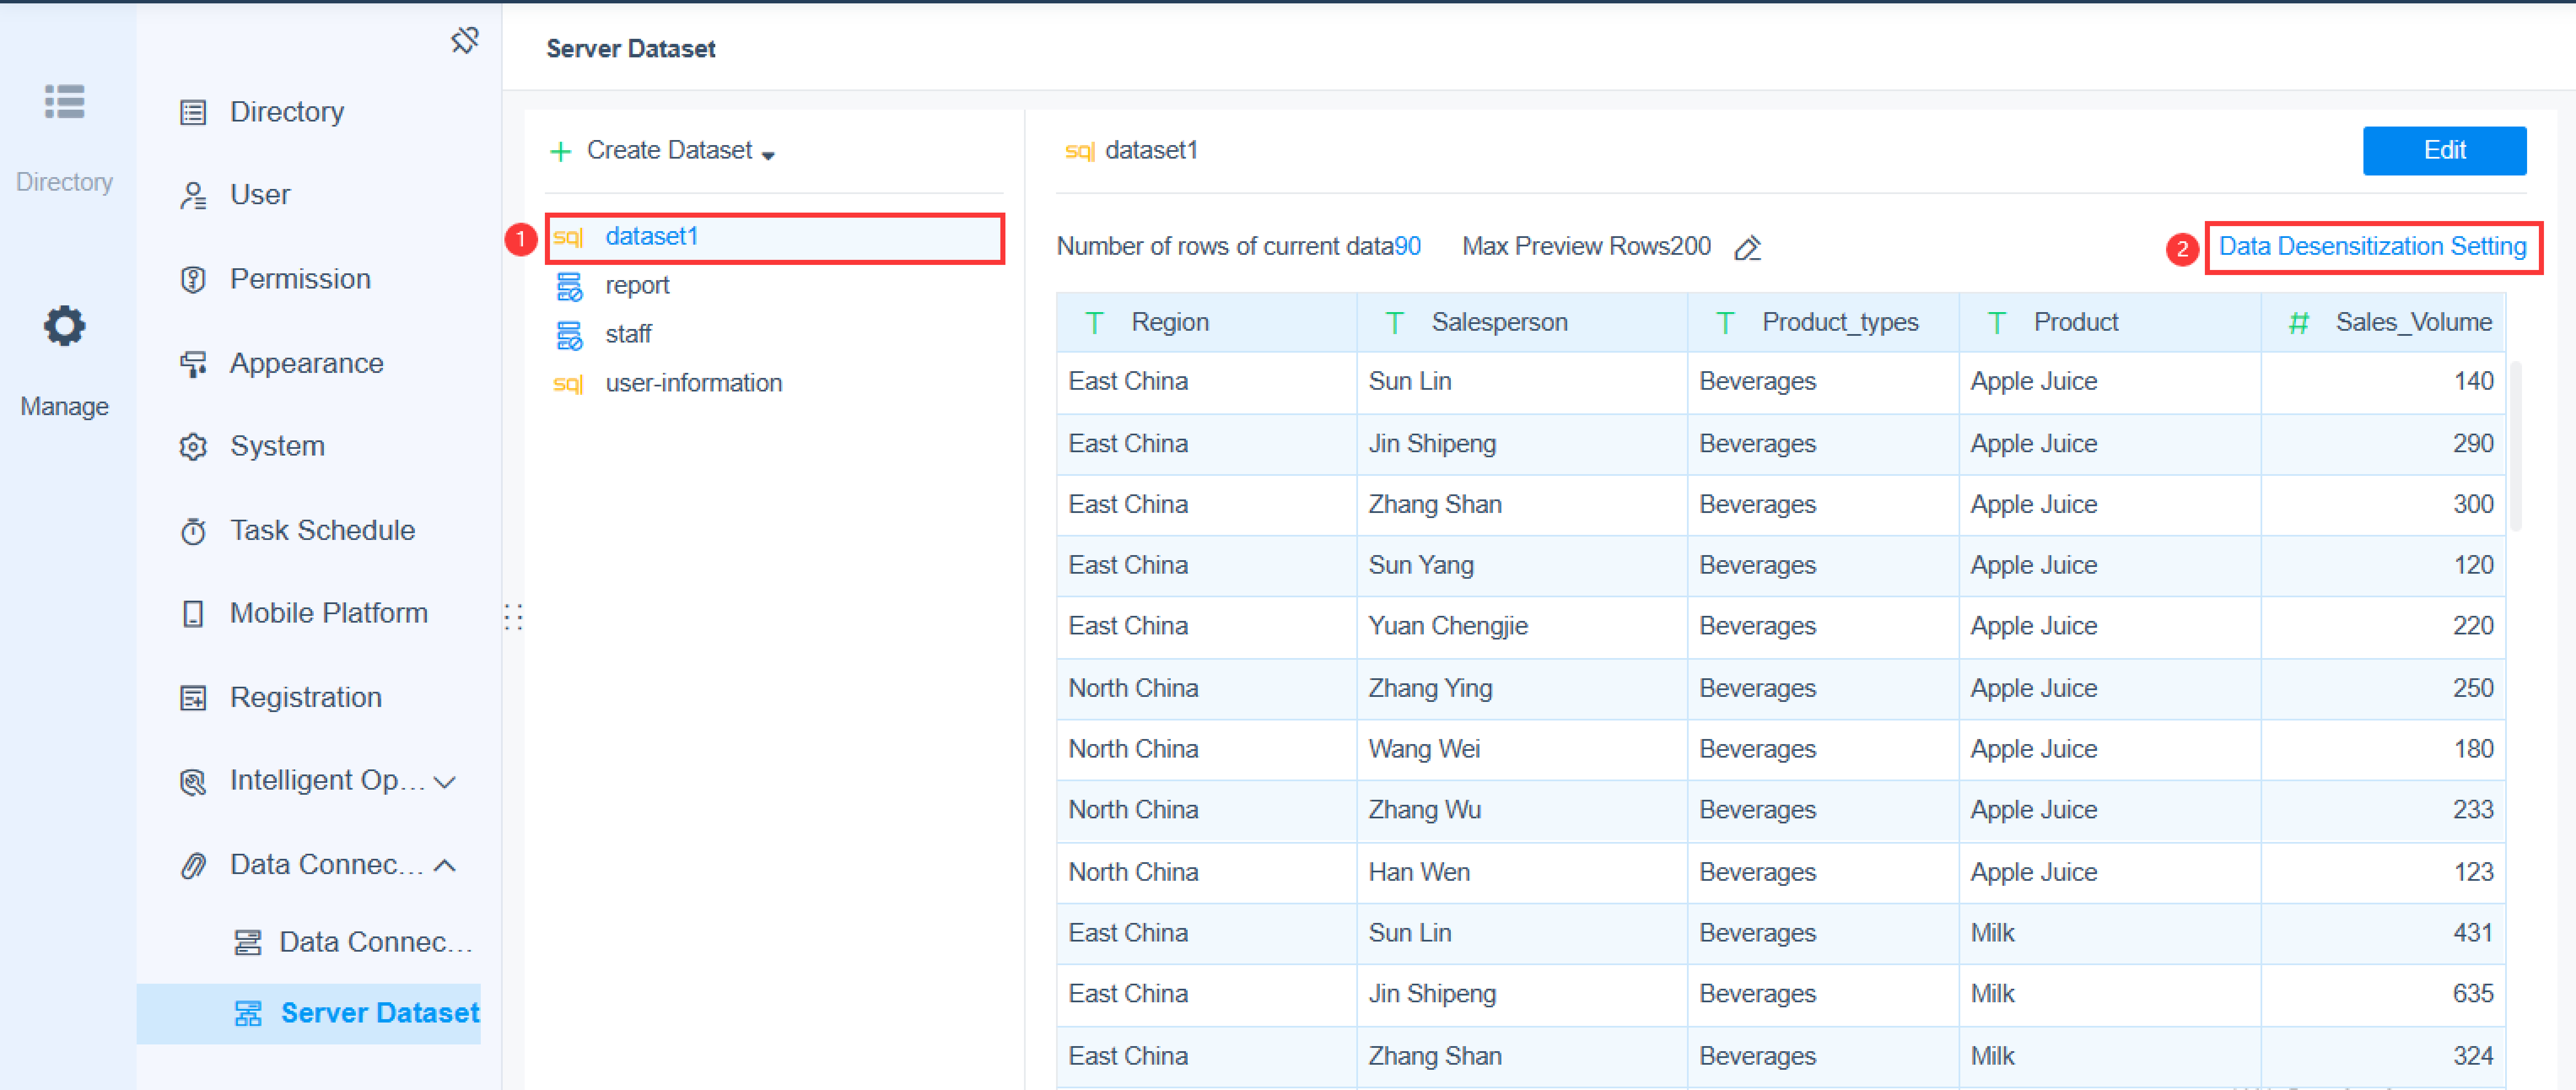Open the Registration menu item
Viewport: 2576px width, 1090px height.
pyautogui.click(x=305, y=697)
